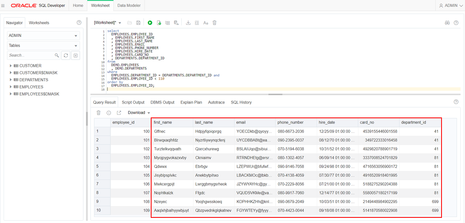The width and height of the screenshot is (465, 223).
Task: Open the DBMS Output tab
Action: pyautogui.click(x=162, y=102)
